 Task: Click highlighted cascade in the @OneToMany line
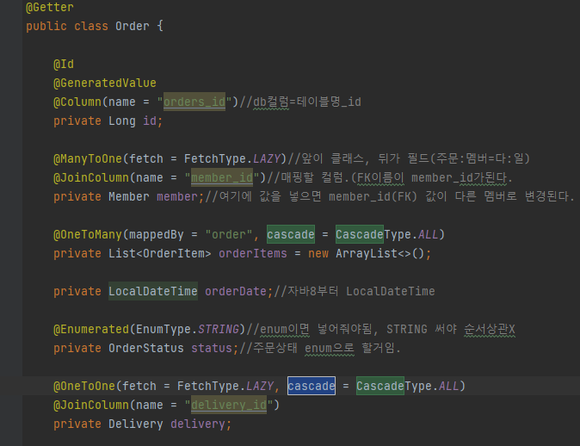point(291,235)
